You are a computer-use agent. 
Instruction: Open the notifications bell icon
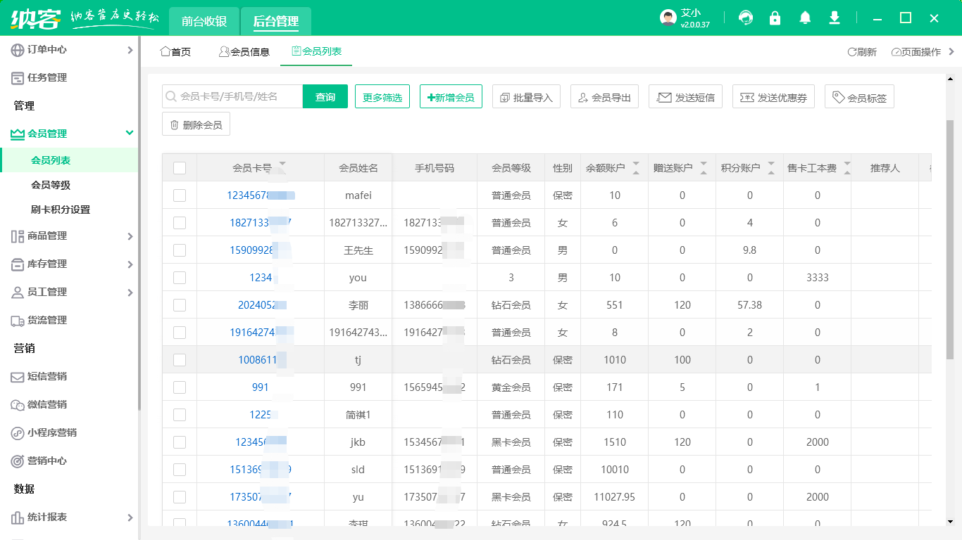click(805, 18)
